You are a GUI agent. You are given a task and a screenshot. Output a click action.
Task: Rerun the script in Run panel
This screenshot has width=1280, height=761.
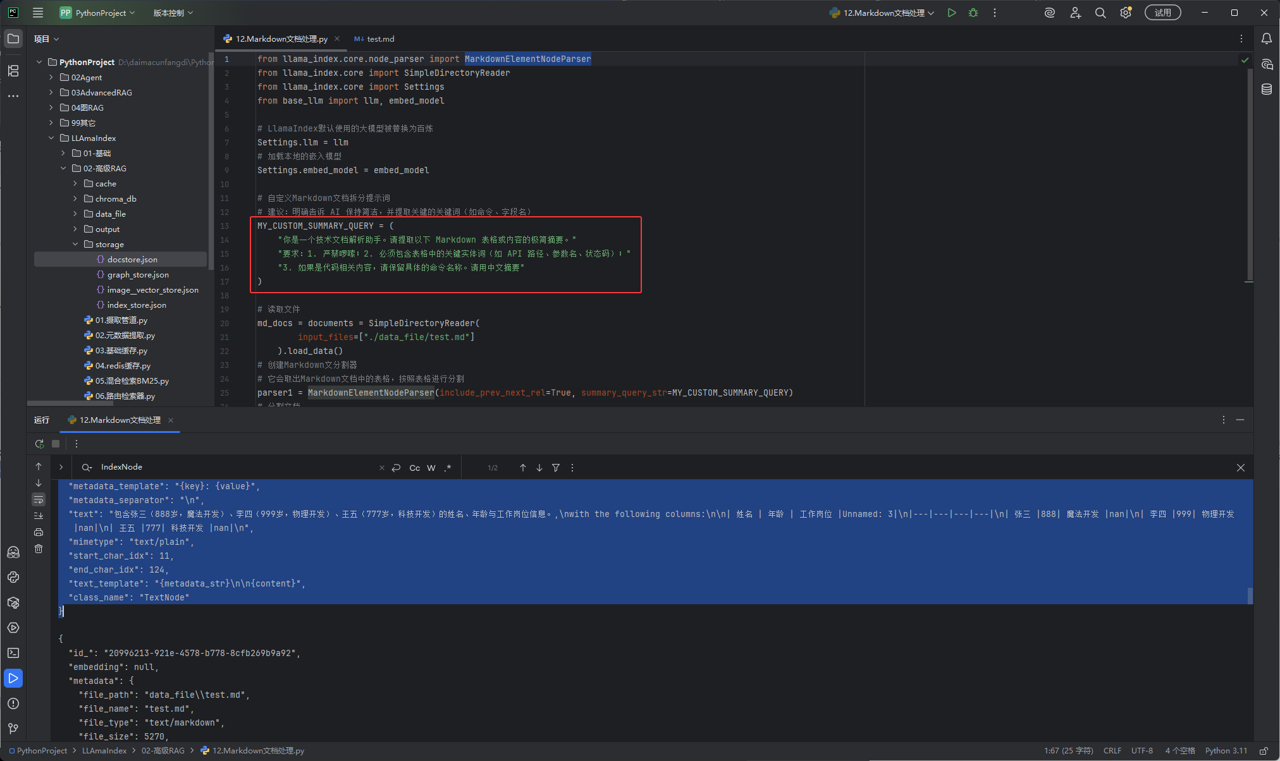[x=39, y=444]
